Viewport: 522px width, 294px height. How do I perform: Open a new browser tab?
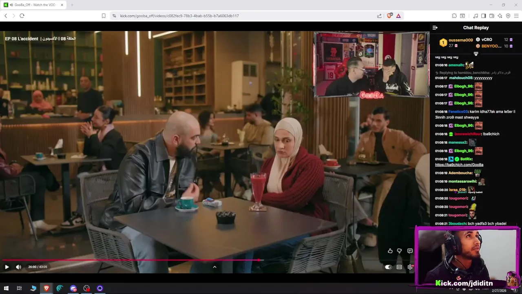pos(72,5)
